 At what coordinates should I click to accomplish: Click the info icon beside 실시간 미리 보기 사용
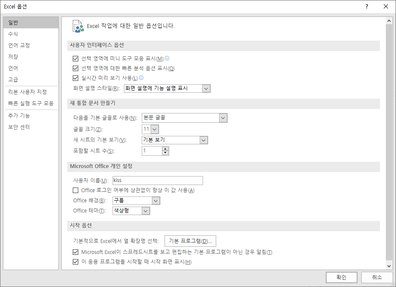point(141,77)
